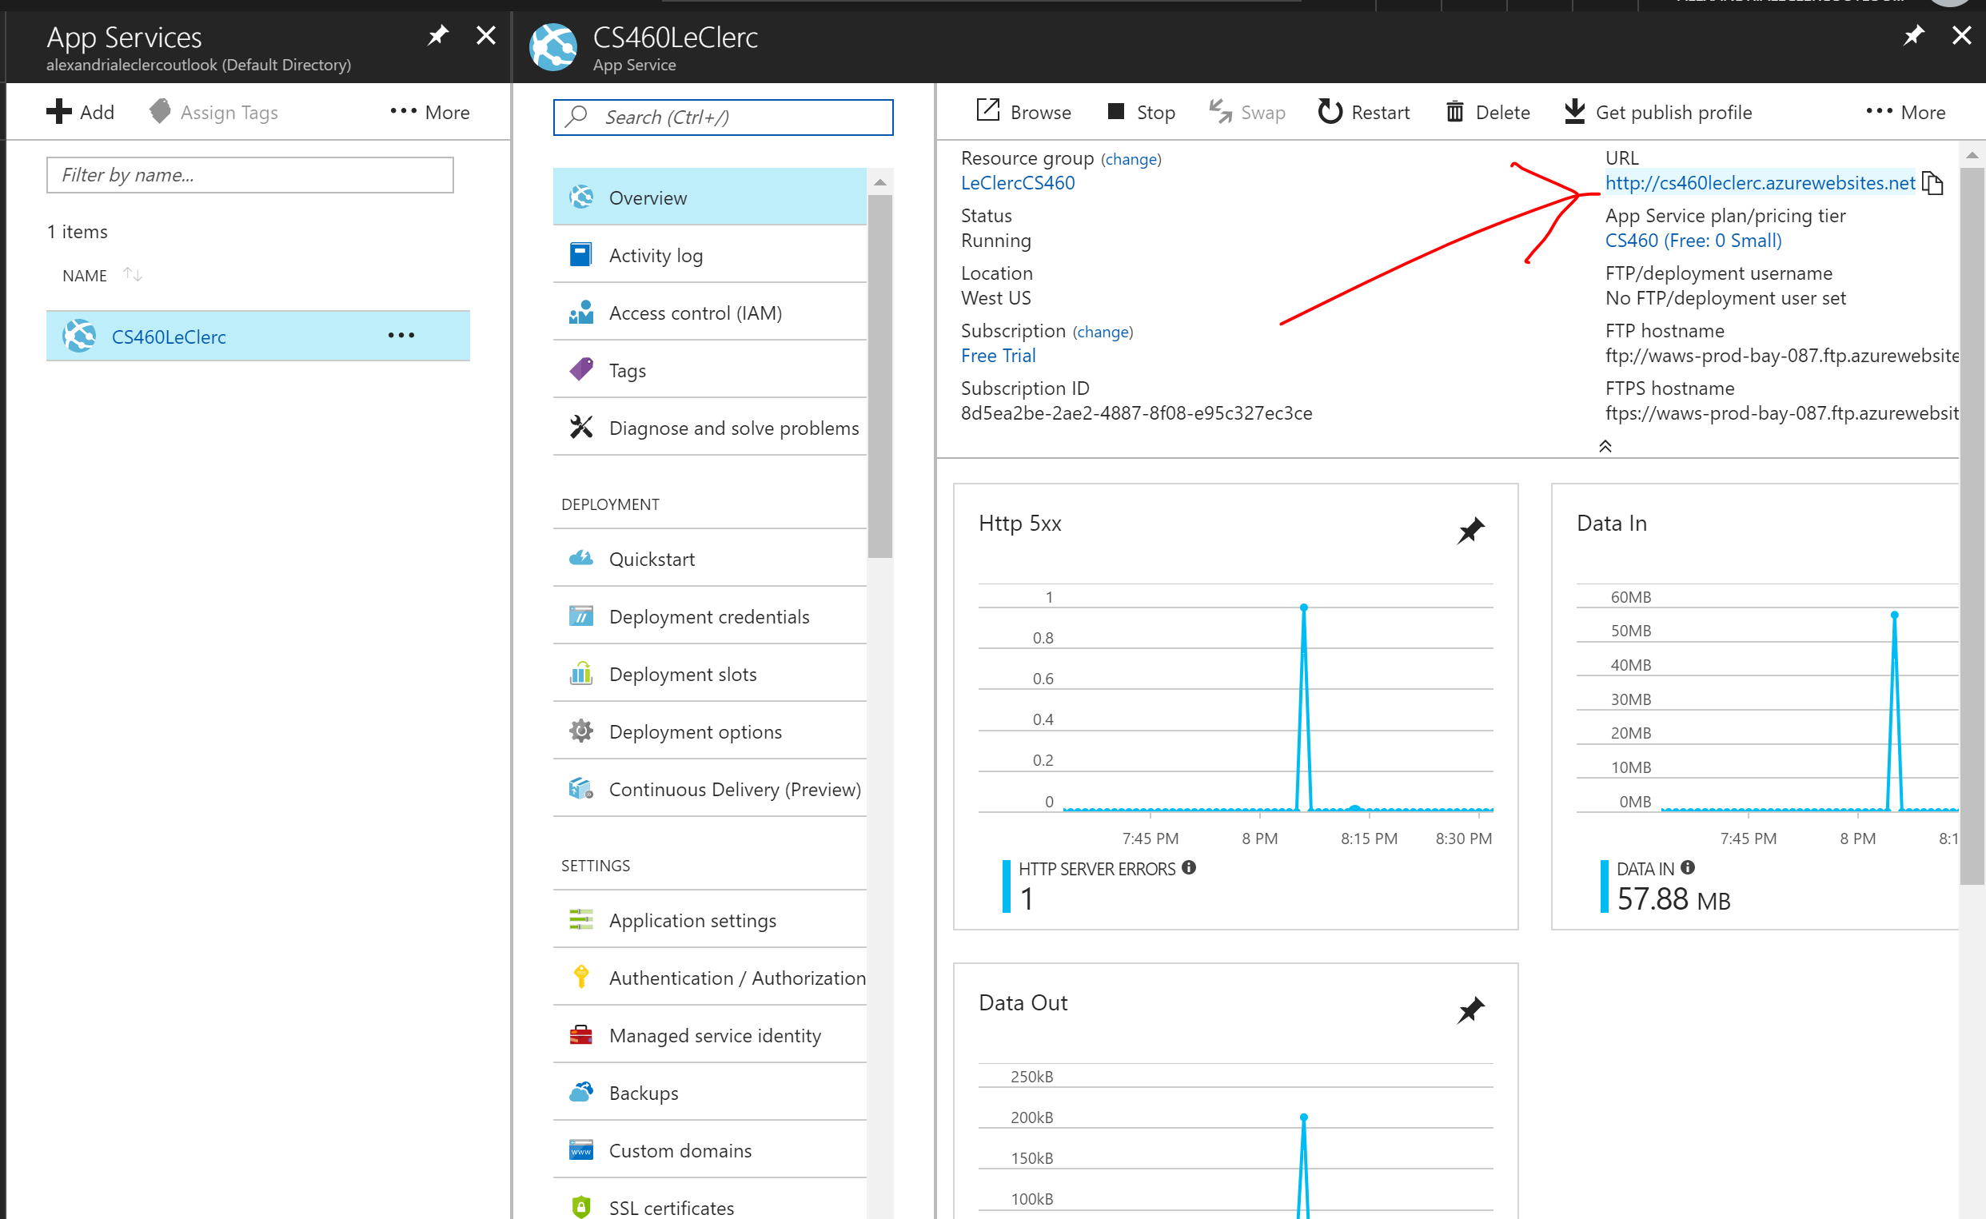The width and height of the screenshot is (1986, 1219).
Task: Select Activity log from sidebar menu
Action: tap(656, 255)
